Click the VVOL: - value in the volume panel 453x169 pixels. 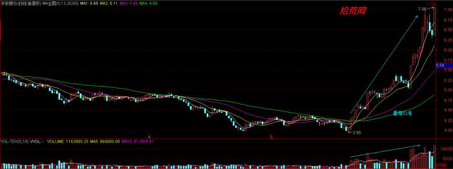pos(37,141)
